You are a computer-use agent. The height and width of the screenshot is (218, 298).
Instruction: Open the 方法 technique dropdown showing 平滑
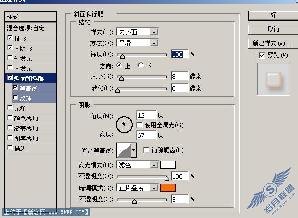tap(137, 43)
